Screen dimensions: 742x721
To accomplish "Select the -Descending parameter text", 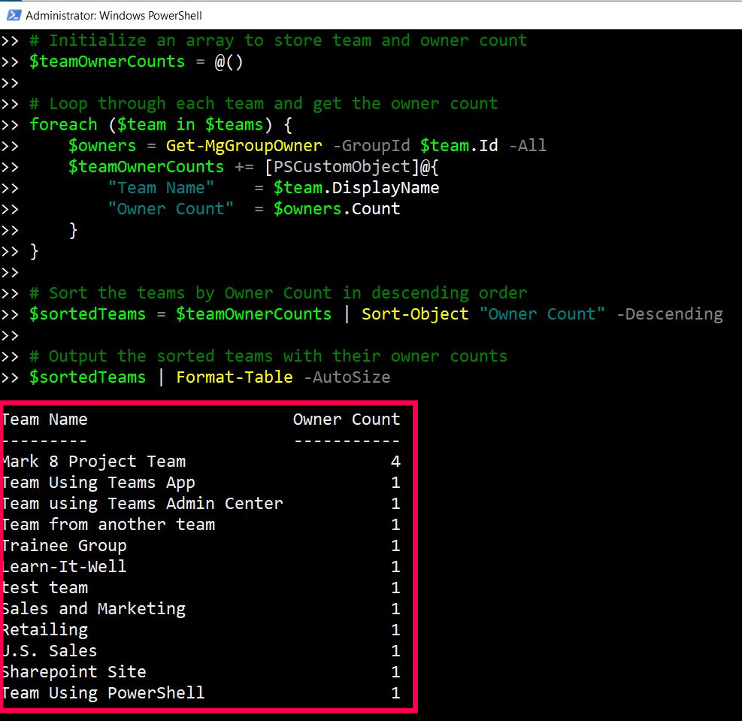I will point(669,314).
